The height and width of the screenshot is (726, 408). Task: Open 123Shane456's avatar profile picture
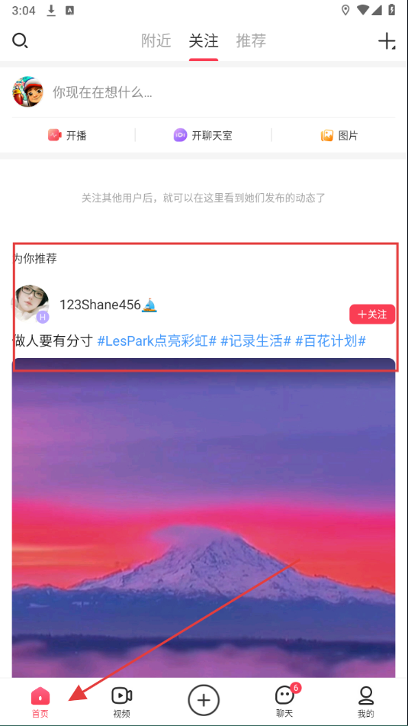tap(31, 303)
